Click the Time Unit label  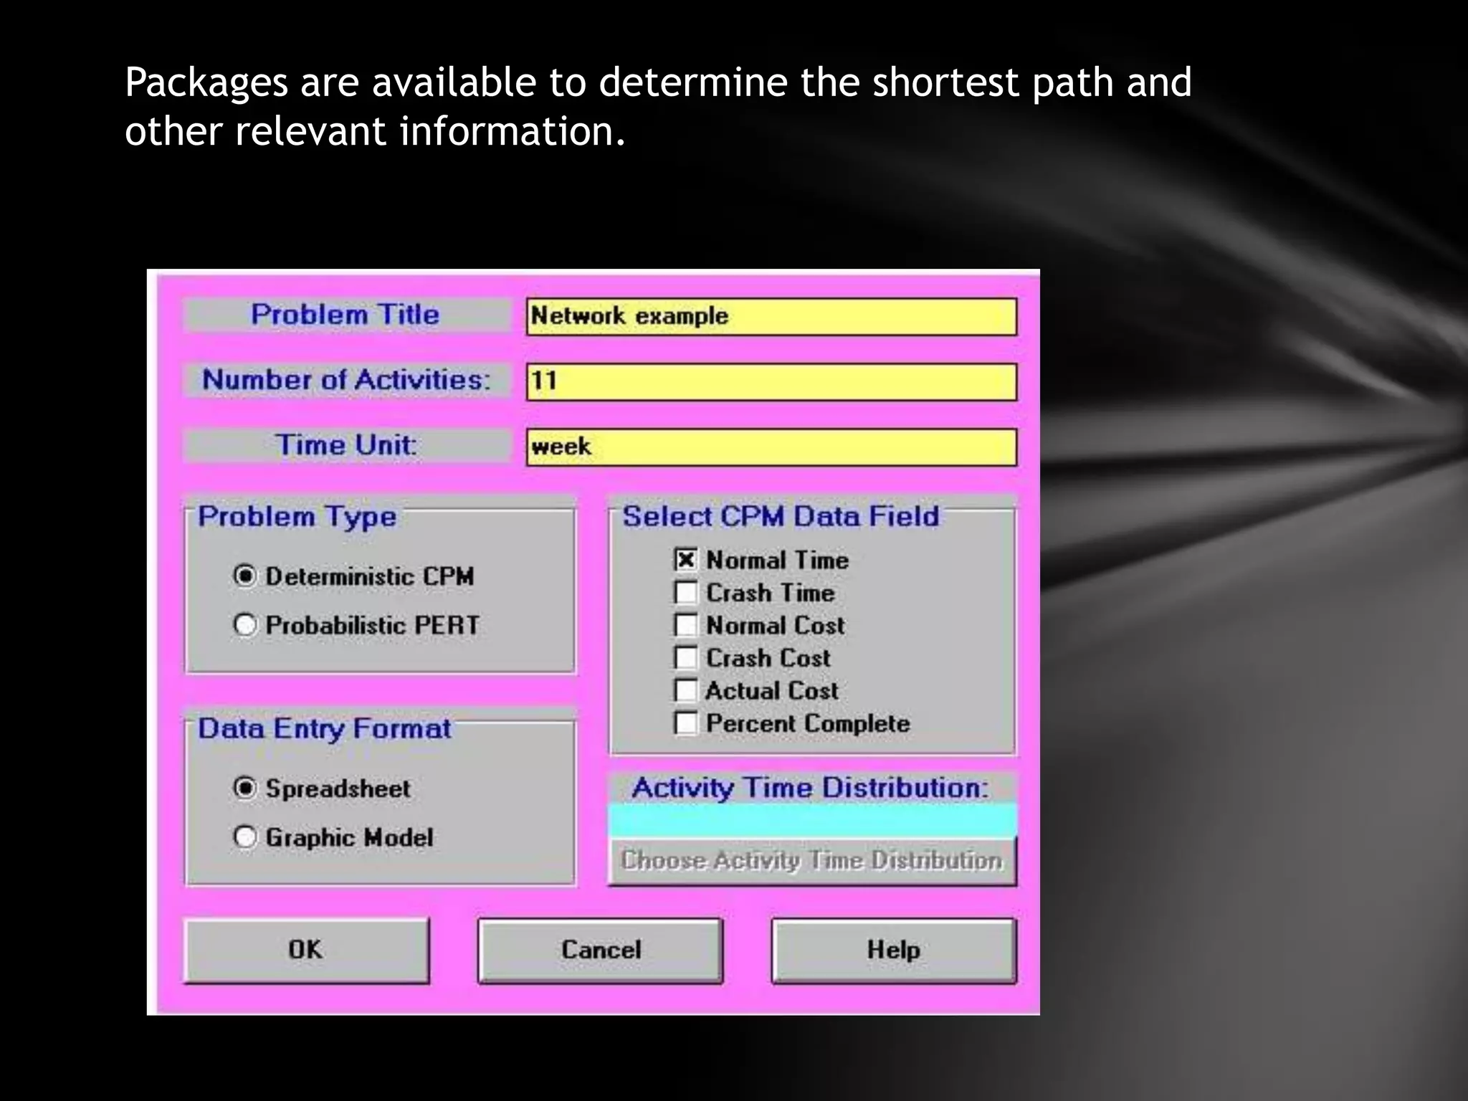pyautogui.click(x=346, y=445)
